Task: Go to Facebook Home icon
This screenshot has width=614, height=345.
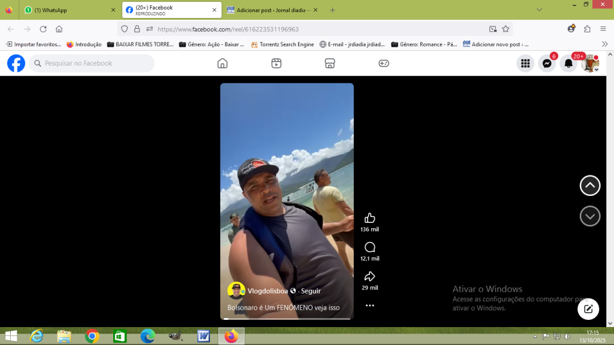Action: point(222,63)
